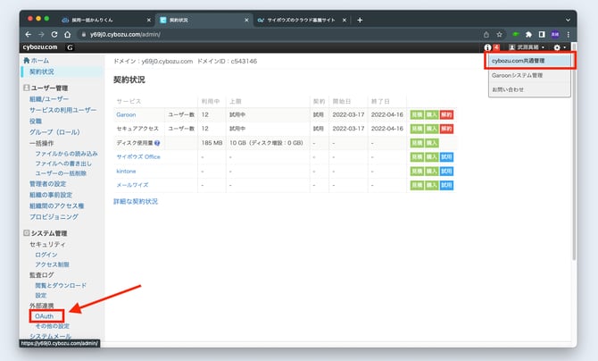Open the OAuth link under 外部連携
Image resolution: width=598 pixels, height=361 pixels.
(x=42, y=317)
